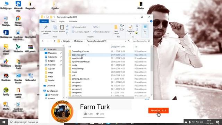Viewport: 222px width, 125px height.
Task: Refresh the FarmingSimulator2019 folder view
Action: click(129, 41)
